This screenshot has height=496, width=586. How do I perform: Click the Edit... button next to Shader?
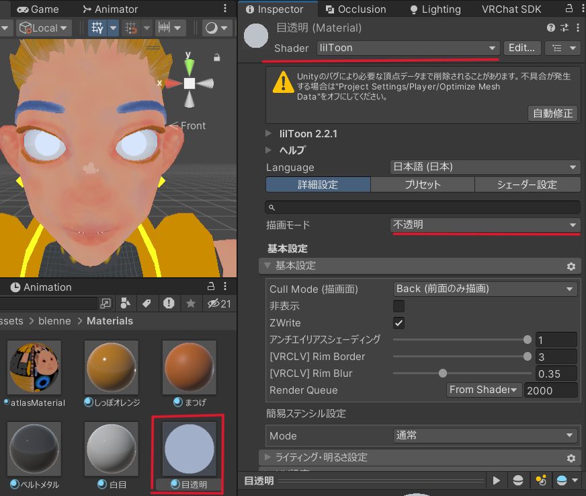tap(522, 48)
